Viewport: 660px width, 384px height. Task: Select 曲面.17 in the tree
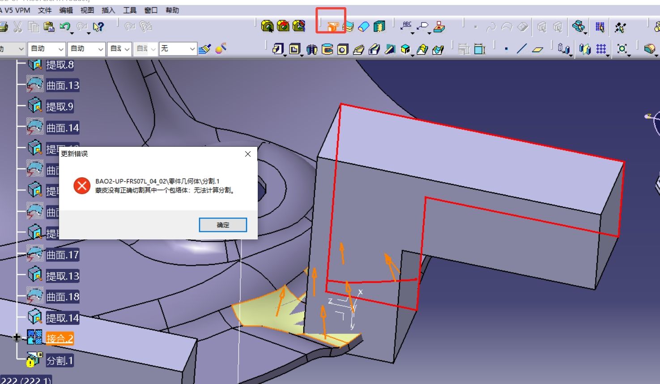63,255
